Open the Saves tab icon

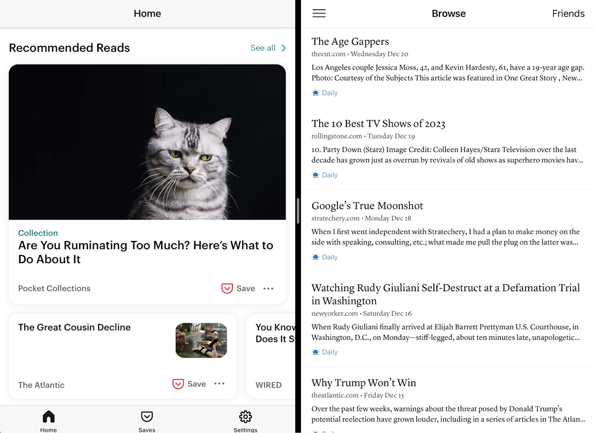pyautogui.click(x=147, y=416)
